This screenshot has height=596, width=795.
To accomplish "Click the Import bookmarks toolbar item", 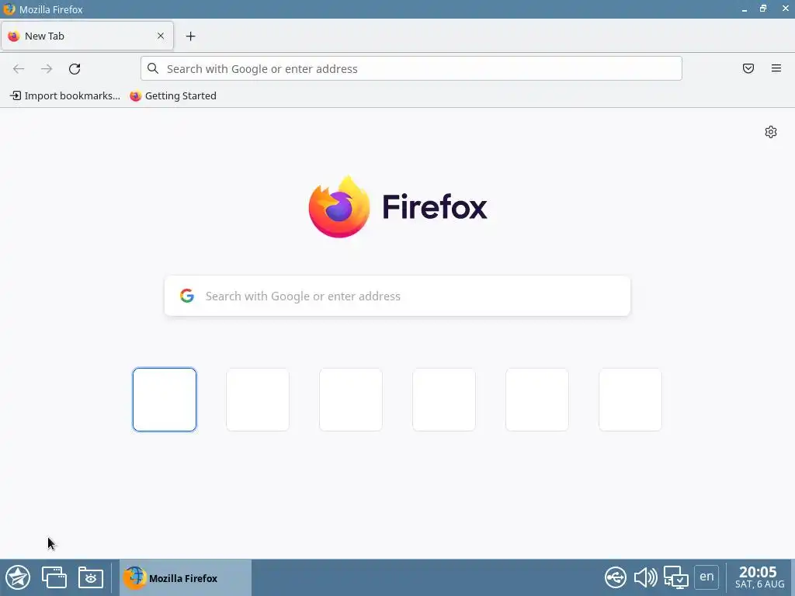I will (x=65, y=95).
